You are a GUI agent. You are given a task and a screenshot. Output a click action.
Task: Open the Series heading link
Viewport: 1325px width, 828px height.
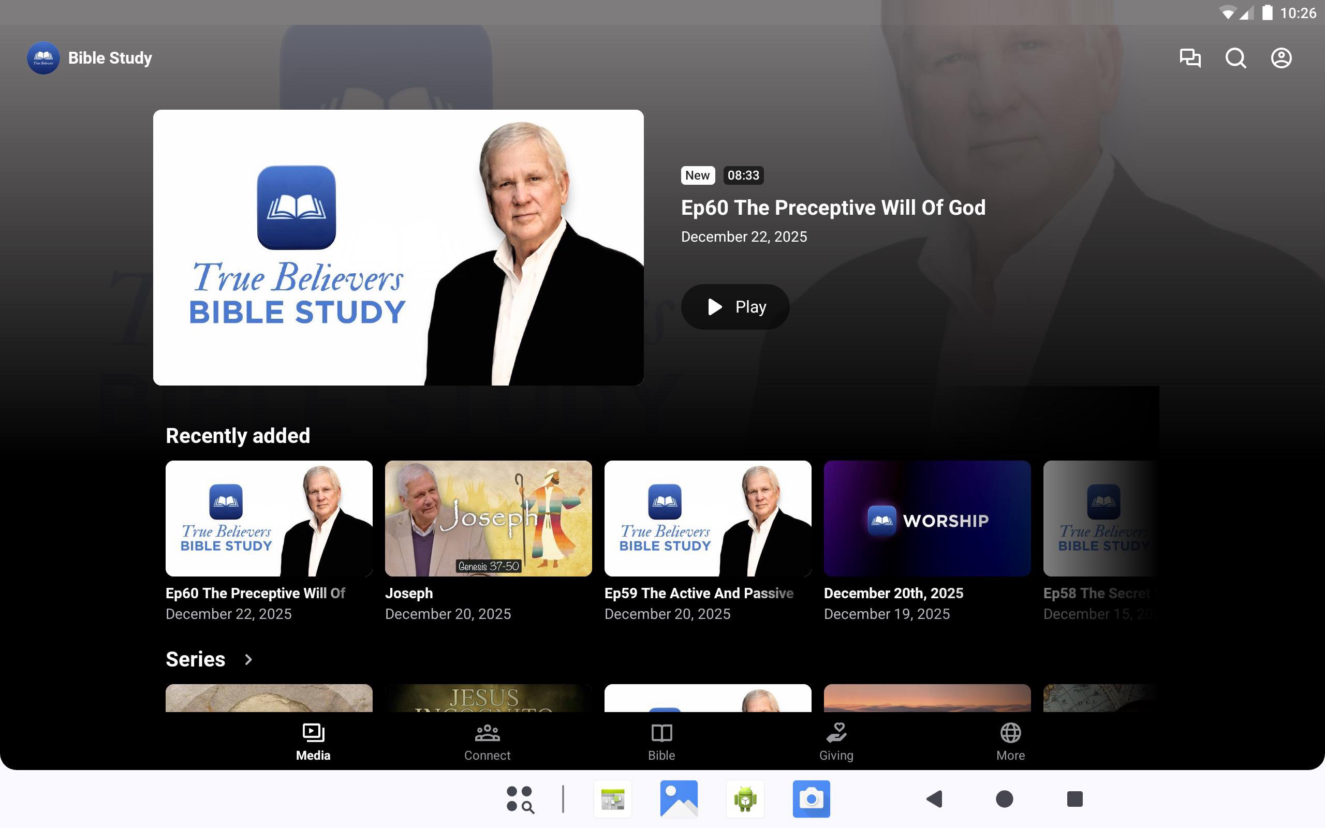click(196, 659)
